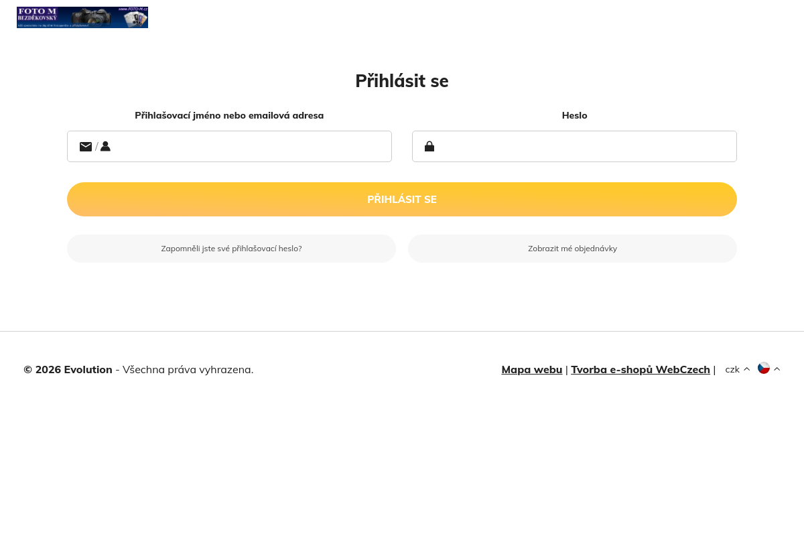Click the Heslo field label
Screen dimensions: 804x536
574,115
